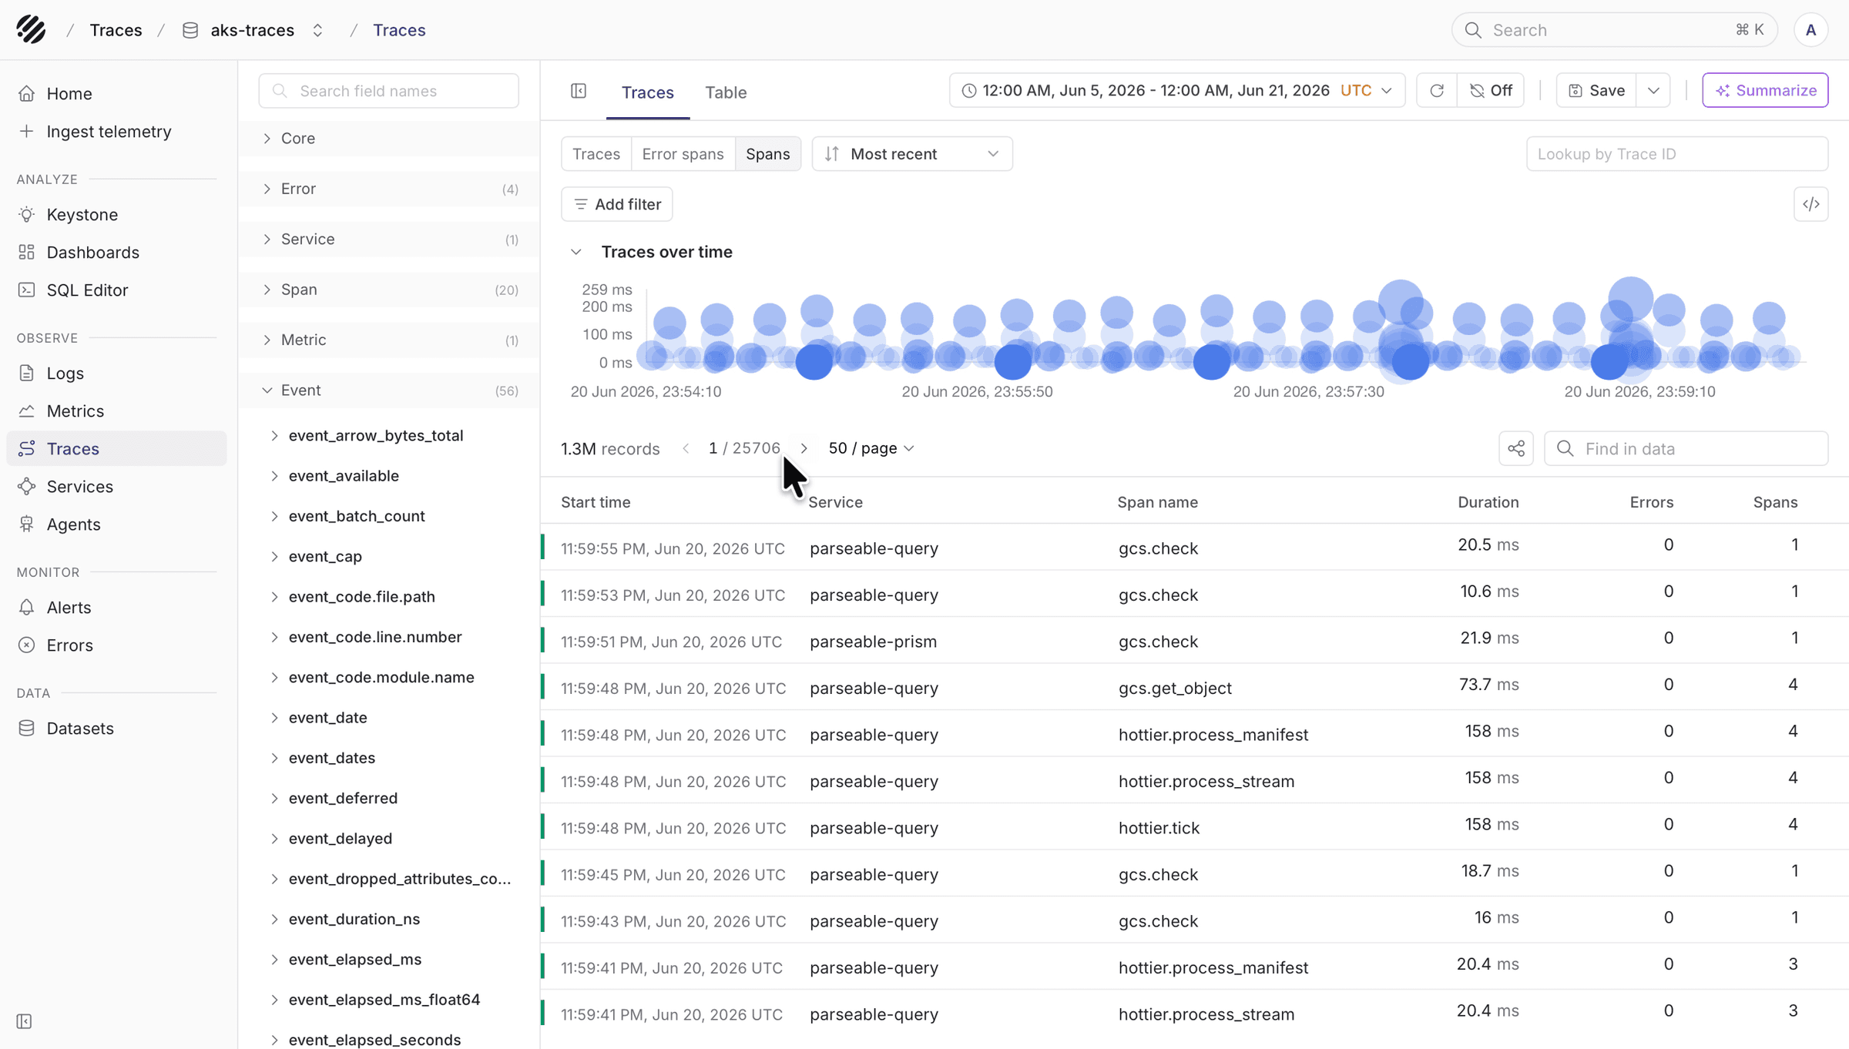
Task: Click the Find in data field
Action: (1686, 448)
